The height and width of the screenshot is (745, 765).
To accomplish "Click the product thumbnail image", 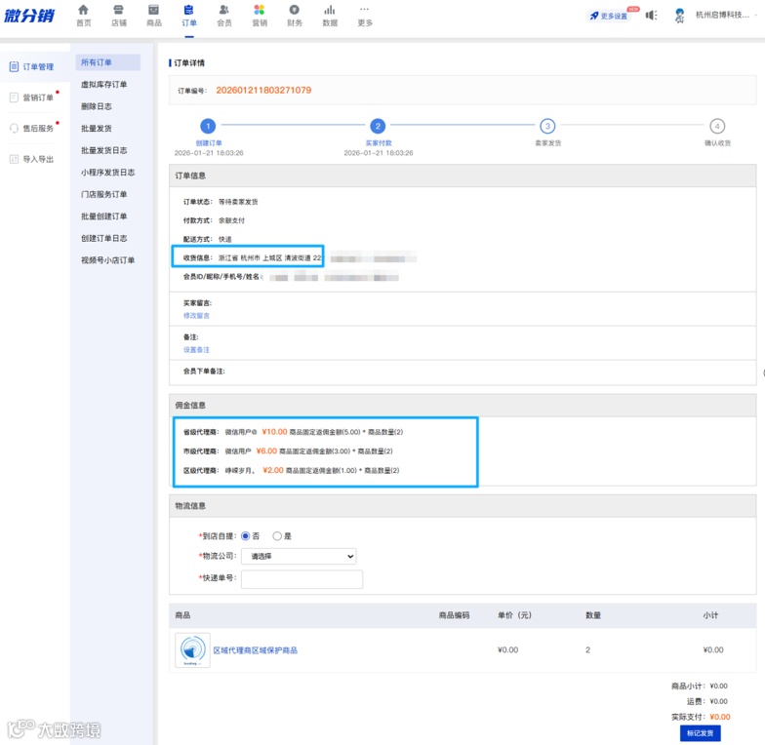I will coord(193,650).
